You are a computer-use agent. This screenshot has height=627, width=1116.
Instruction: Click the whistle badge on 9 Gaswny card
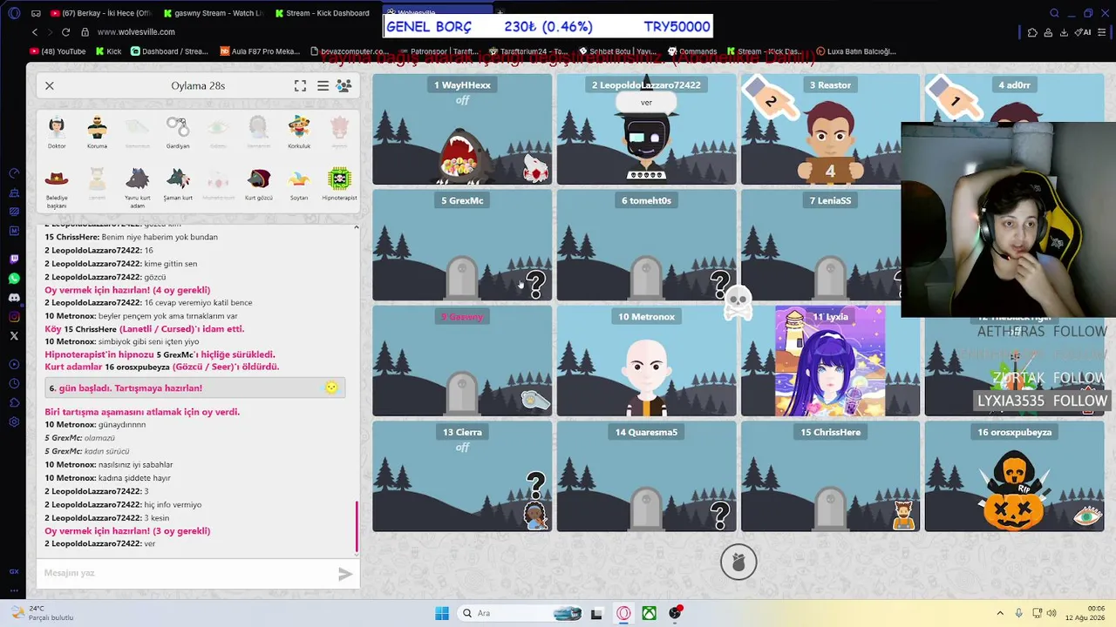click(x=535, y=400)
